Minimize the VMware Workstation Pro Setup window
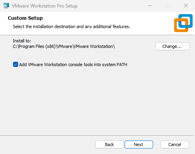Screen dimensions: 195x154 click(x=150, y=6)
